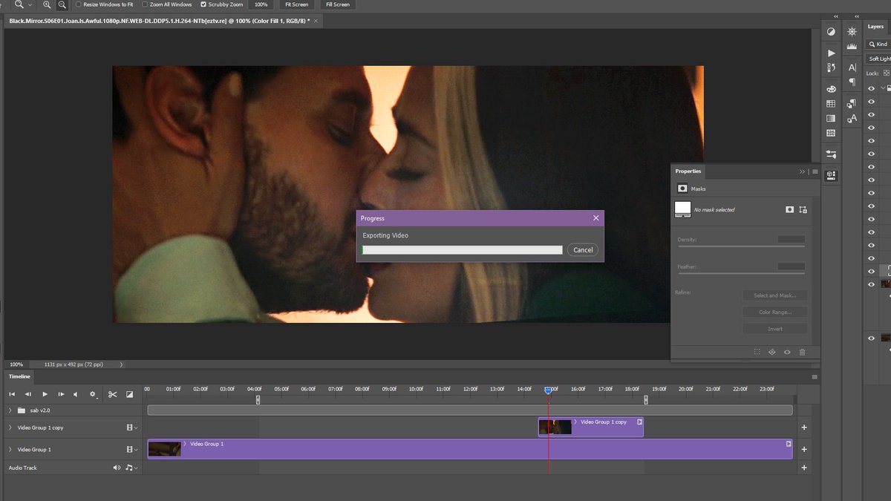Open the Properties panel menu

click(x=815, y=171)
